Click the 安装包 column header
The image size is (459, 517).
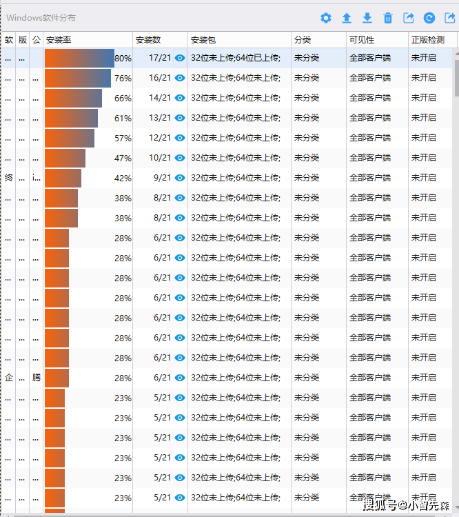(203, 40)
